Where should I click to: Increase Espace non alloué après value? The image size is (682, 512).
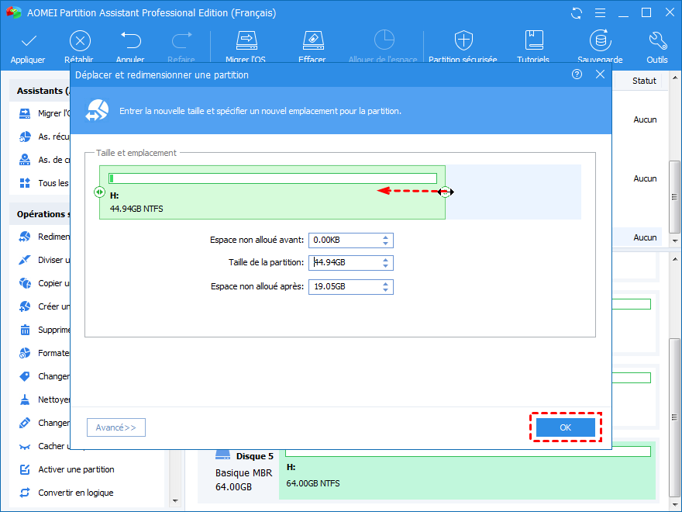pyautogui.click(x=385, y=284)
